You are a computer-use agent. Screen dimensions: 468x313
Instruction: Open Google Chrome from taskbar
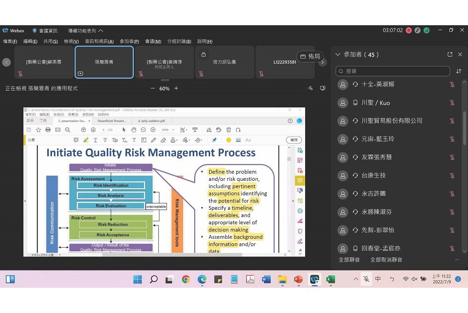point(186,279)
